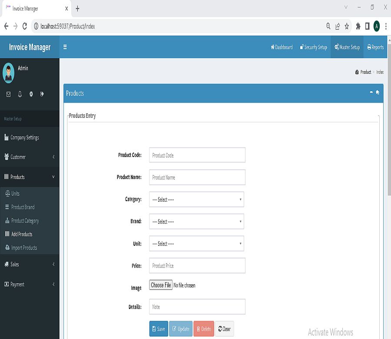The height and width of the screenshot is (339, 391).
Task: Open the Security Setup menu
Action: tap(313, 47)
